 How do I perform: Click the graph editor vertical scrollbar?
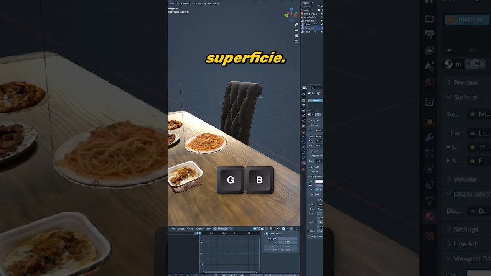[259, 253]
